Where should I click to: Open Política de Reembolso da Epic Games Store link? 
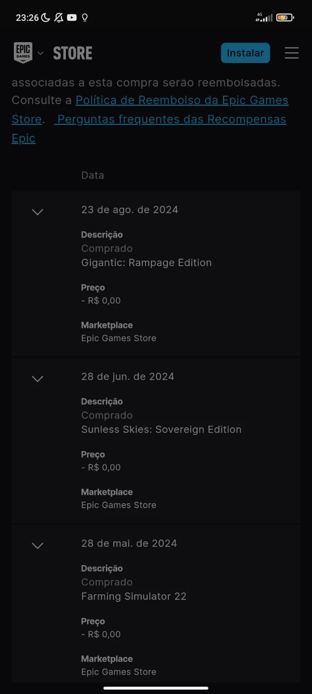(x=181, y=100)
